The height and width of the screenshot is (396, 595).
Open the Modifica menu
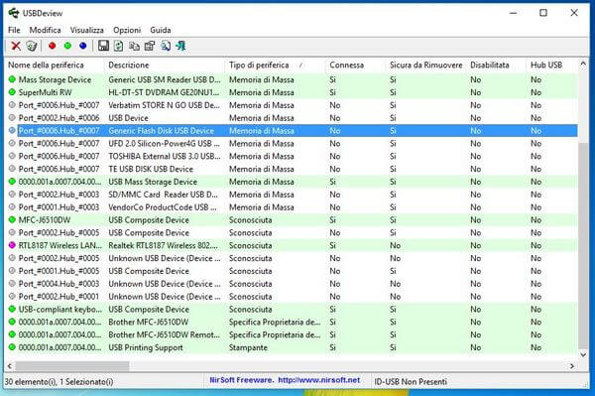point(46,30)
